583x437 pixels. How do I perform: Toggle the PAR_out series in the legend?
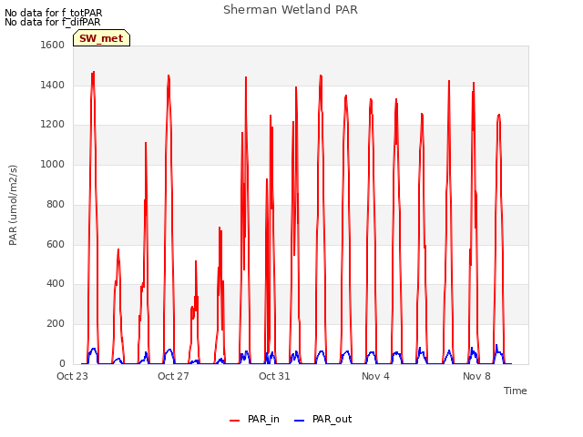[322, 420]
